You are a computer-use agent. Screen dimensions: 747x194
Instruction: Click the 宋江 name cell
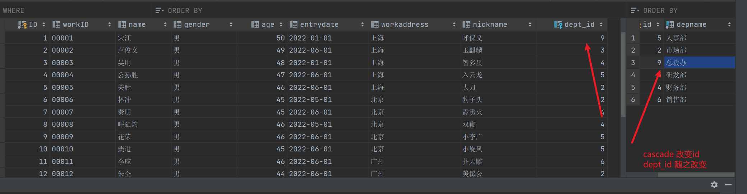click(124, 38)
